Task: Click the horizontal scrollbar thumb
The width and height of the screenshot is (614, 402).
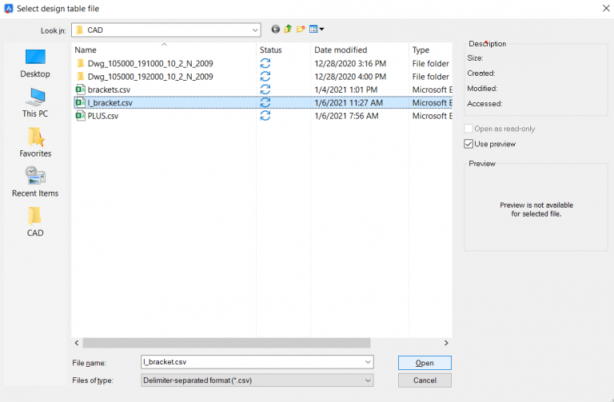Action: pos(226,343)
